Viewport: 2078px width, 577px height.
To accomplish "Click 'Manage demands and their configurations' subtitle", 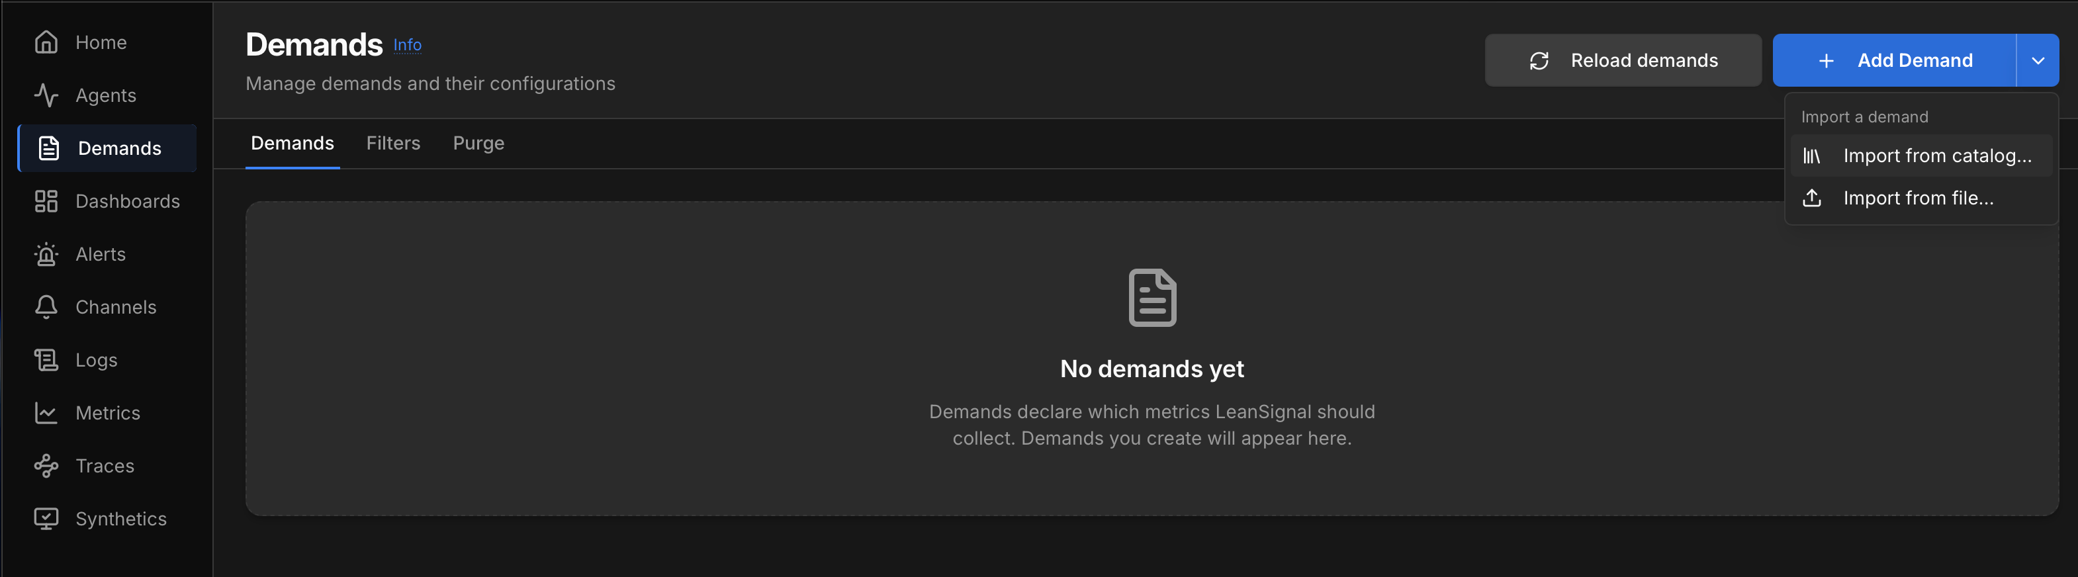I will point(430,84).
